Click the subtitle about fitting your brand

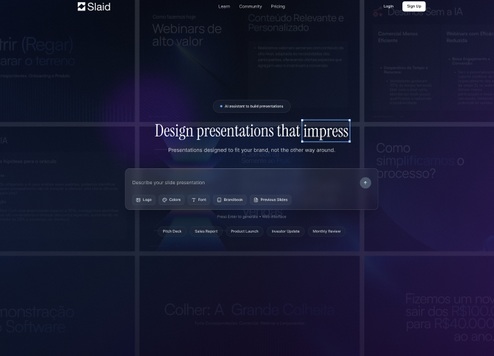point(251,150)
